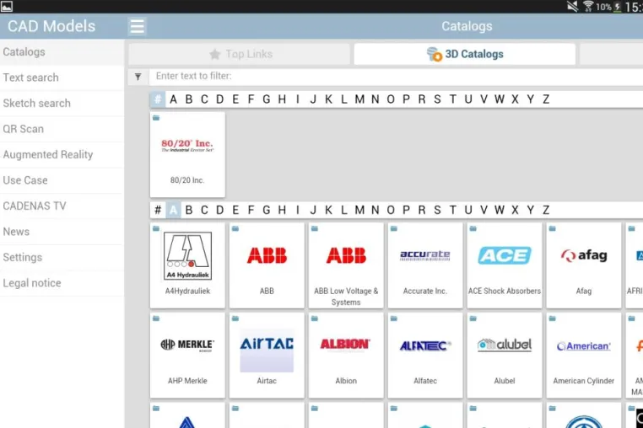643x428 pixels.
Task: Open ACE Shock Absorbers catalog
Action: pyautogui.click(x=505, y=265)
